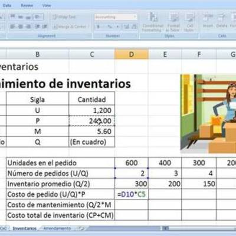Click the insert new worksheet icon

click(x=81, y=228)
